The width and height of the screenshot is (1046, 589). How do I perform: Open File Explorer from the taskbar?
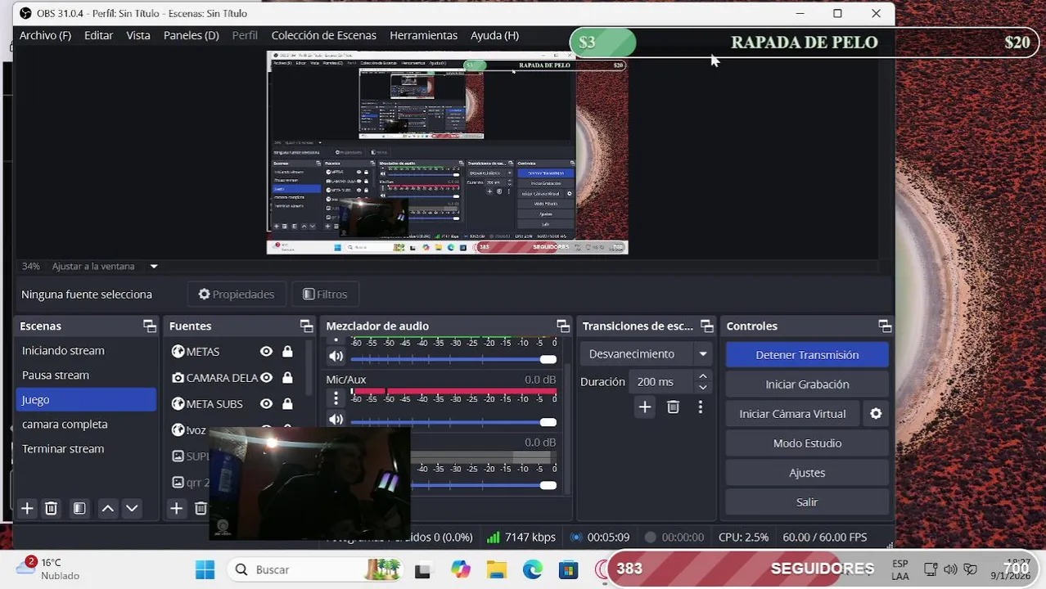(x=497, y=569)
